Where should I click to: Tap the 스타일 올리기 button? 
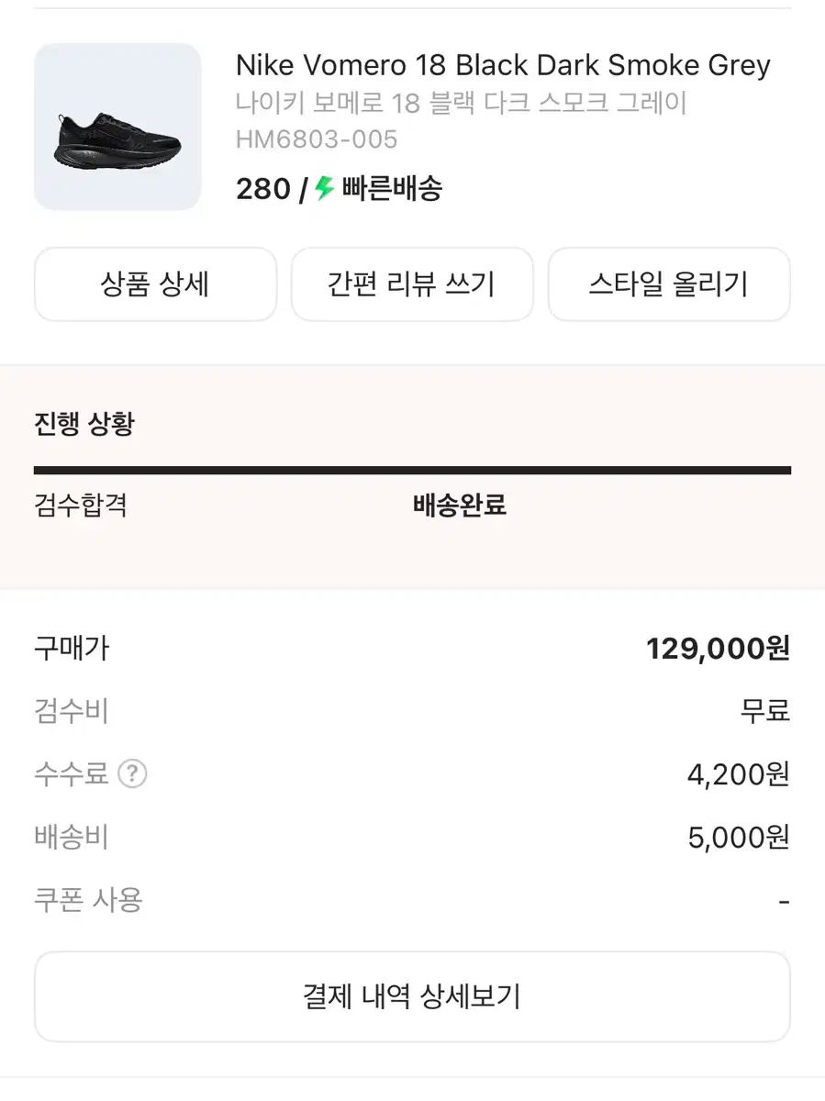click(x=669, y=284)
